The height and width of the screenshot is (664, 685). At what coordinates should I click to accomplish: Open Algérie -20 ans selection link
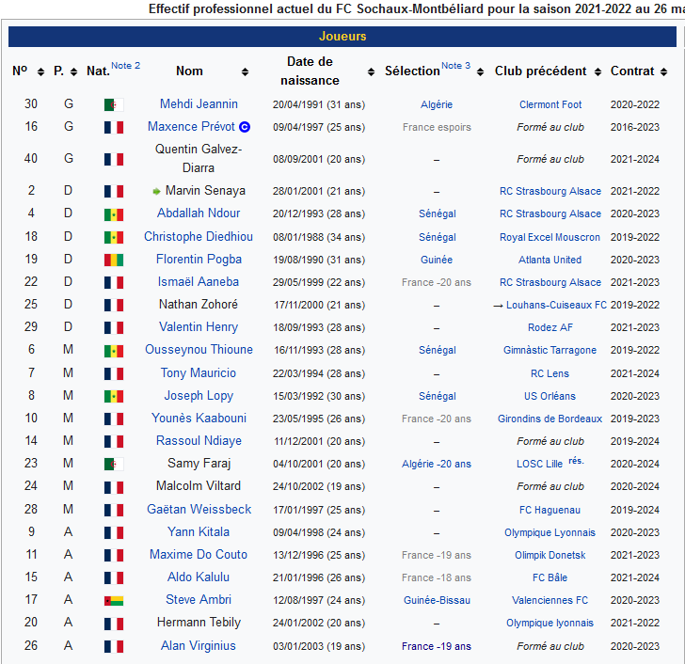(x=437, y=464)
